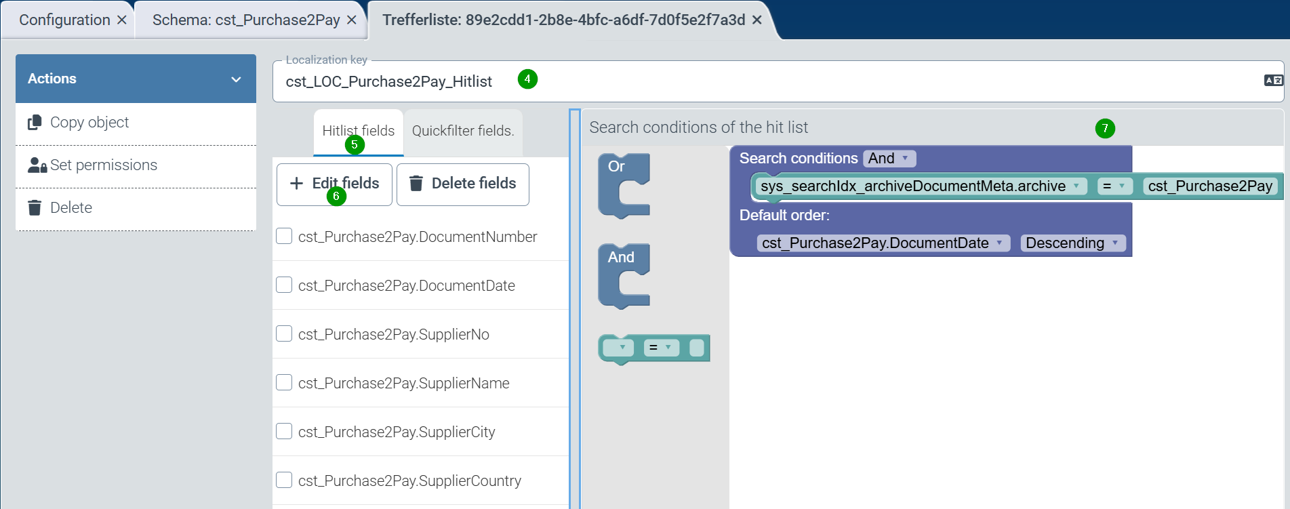Screen dimensions: 1290x509
Task: Switch to the Quickfilter fields tab
Action: (463, 131)
